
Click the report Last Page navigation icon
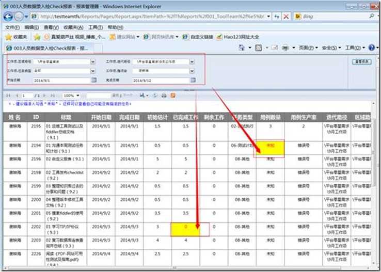53,95
